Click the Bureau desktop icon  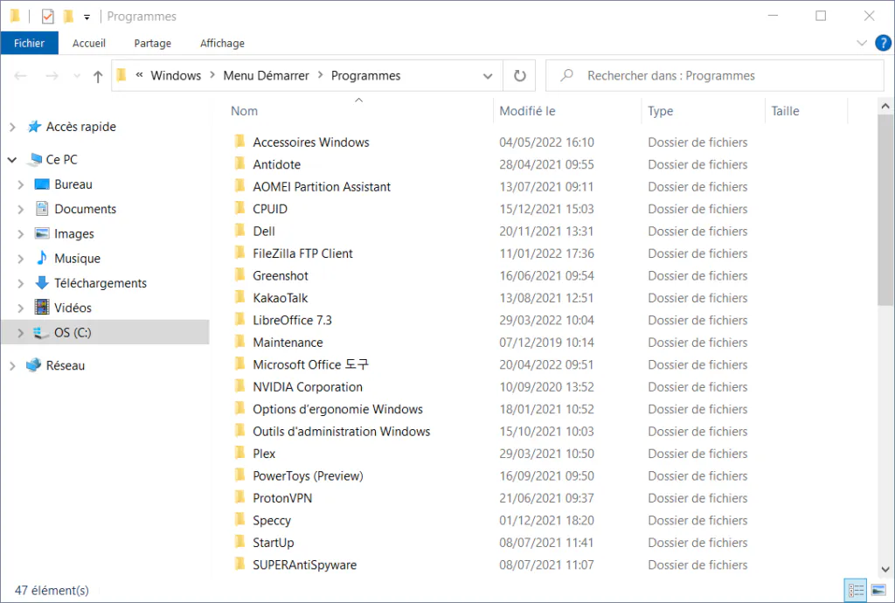pyautogui.click(x=42, y=184)
